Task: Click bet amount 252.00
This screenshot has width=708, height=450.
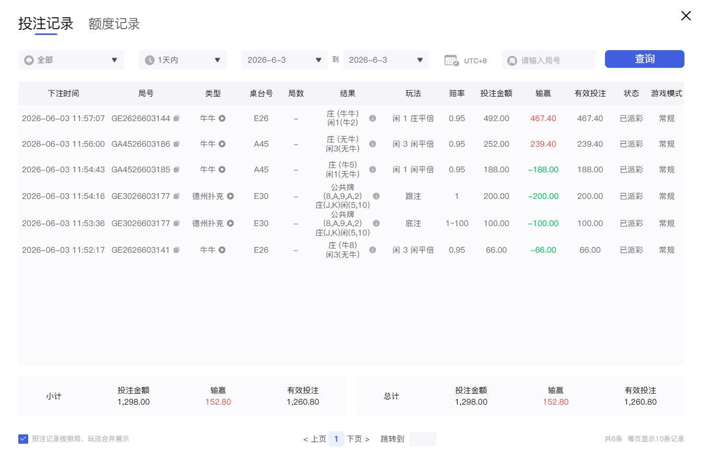Action: (496, 144)
